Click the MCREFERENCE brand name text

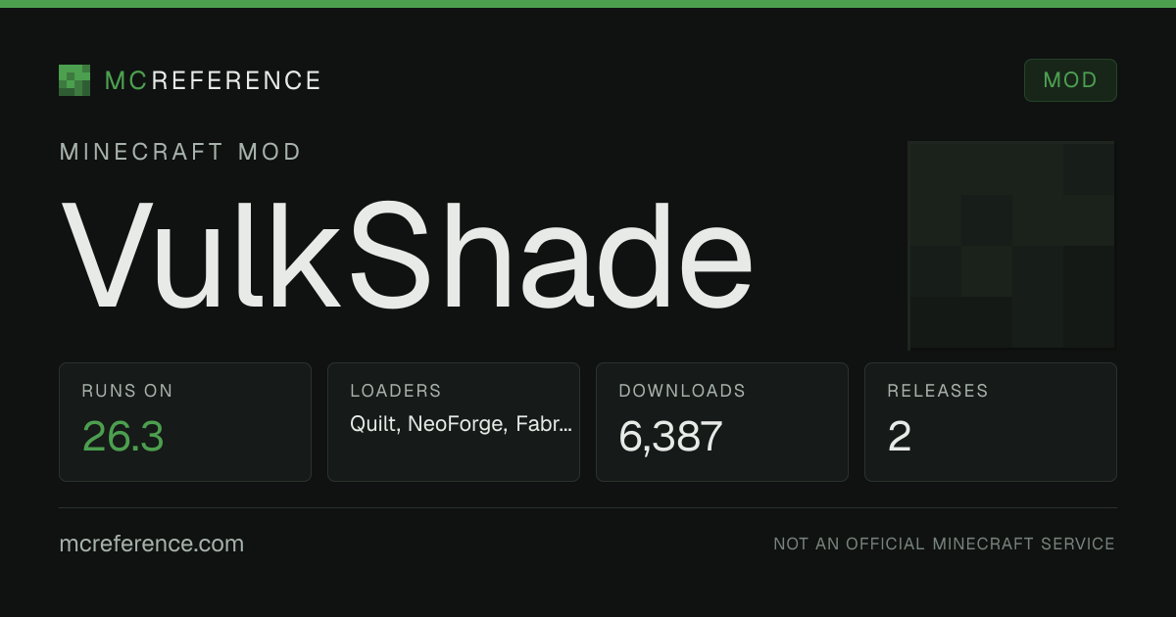(x=213, y=80)
